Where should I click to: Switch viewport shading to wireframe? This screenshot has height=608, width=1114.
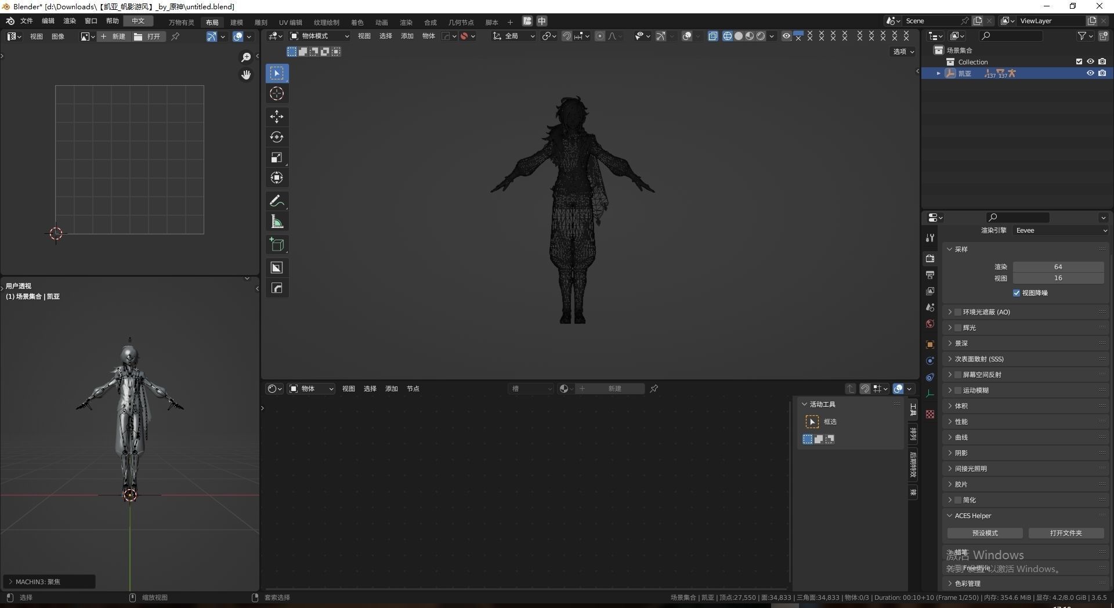point(727,36)
